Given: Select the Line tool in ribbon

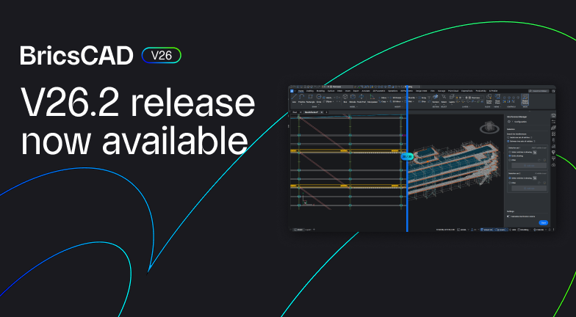Looking at the screenshot, I should click(x=294, y=98).
